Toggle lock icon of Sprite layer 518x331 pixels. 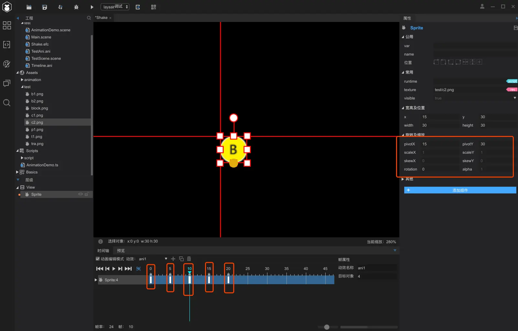tap(87, 194)
